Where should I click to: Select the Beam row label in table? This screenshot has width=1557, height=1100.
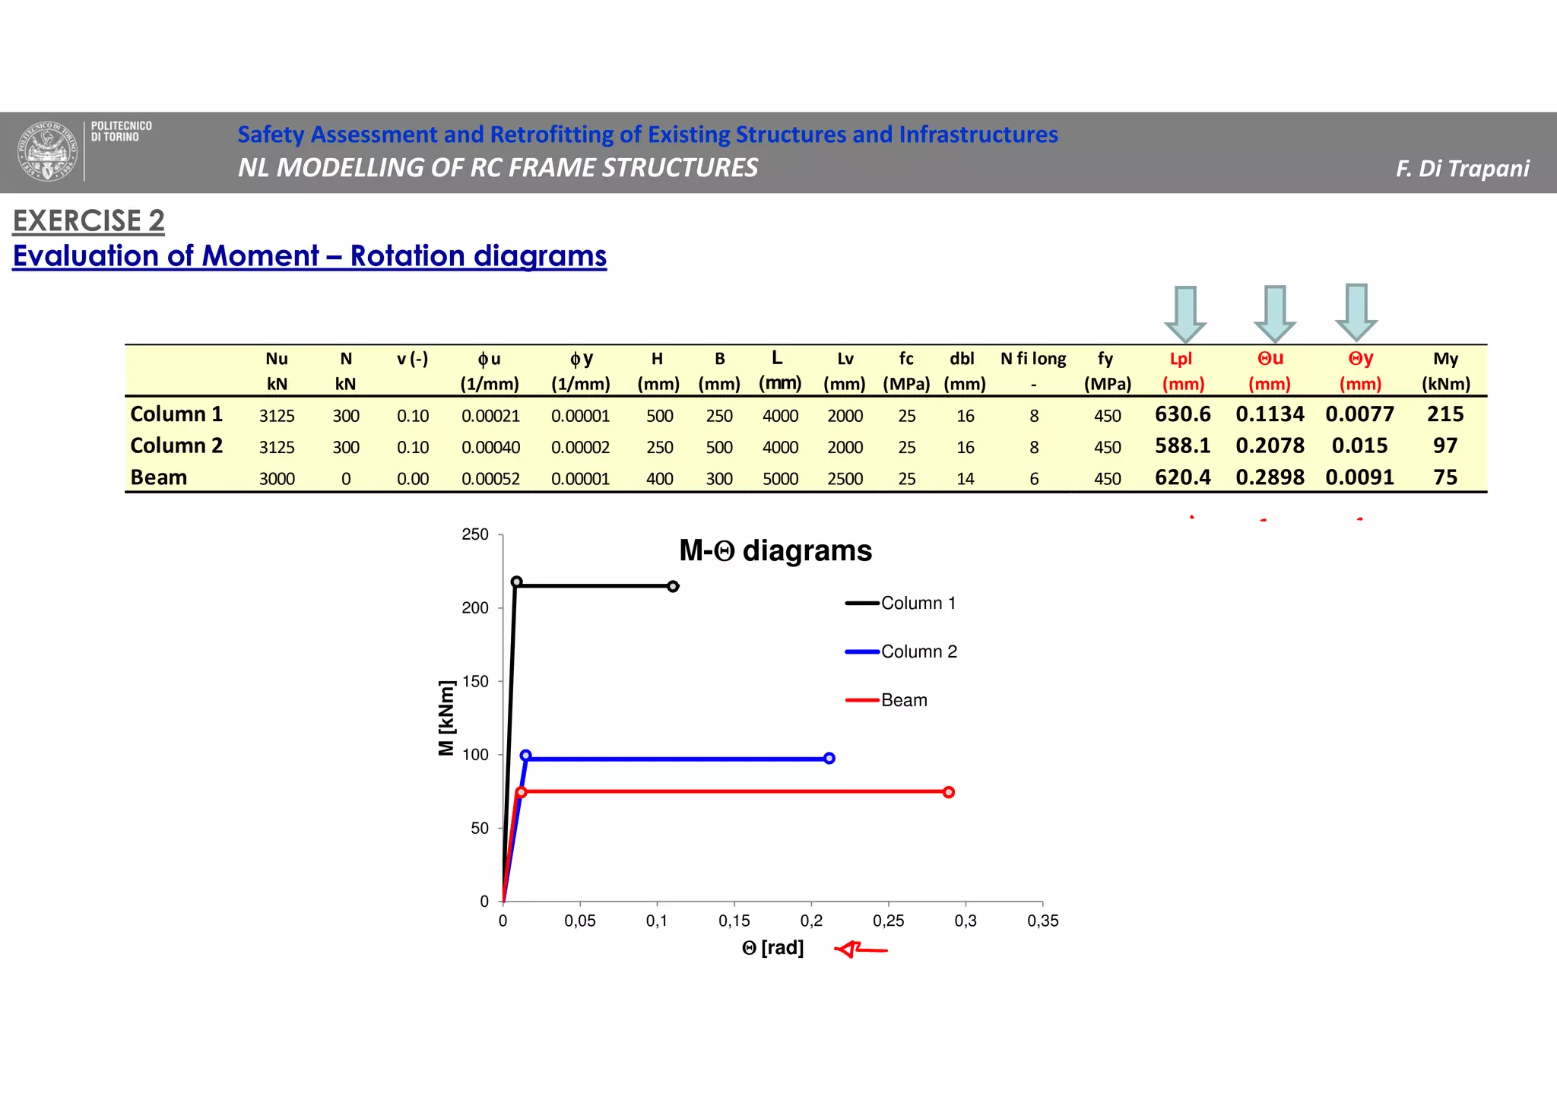(159, 477)
